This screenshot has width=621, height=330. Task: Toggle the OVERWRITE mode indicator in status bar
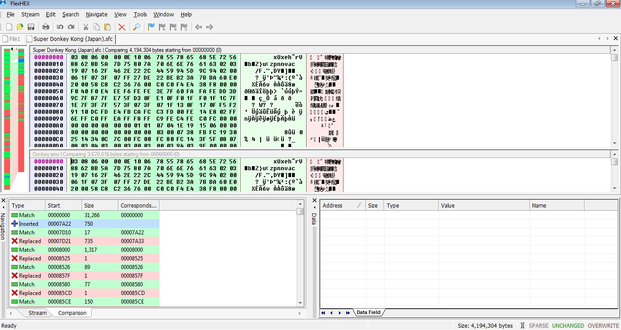[x=603, y=325]
